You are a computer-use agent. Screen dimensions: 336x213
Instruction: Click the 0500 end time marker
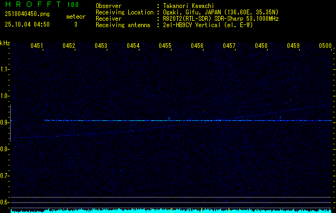[x=325, y=46]
